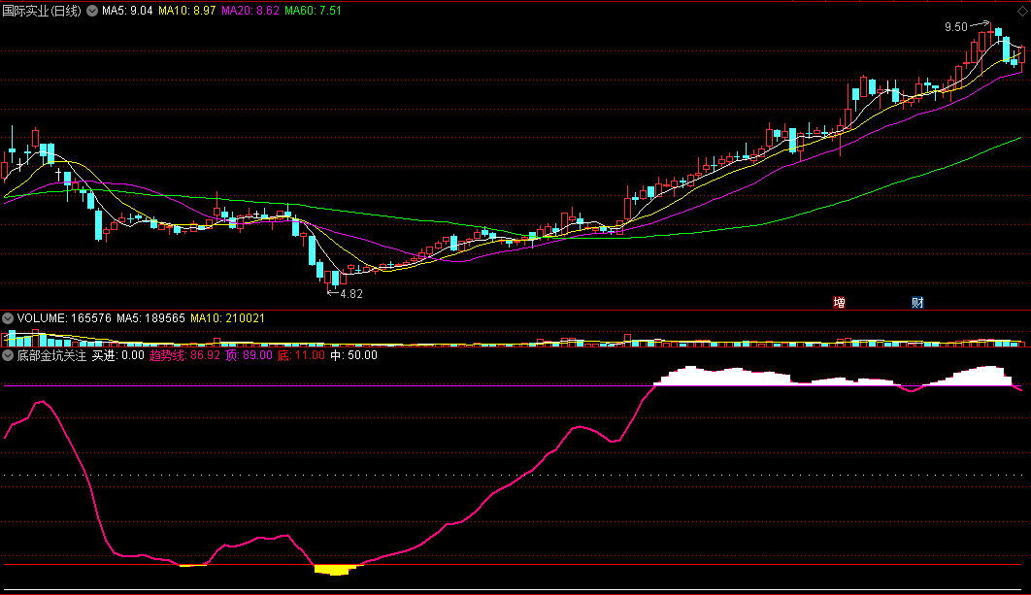The height and width of the screenshot is (595, 1031).
Task: Click the 中: 50.00 value
Action: click(353, 355)
